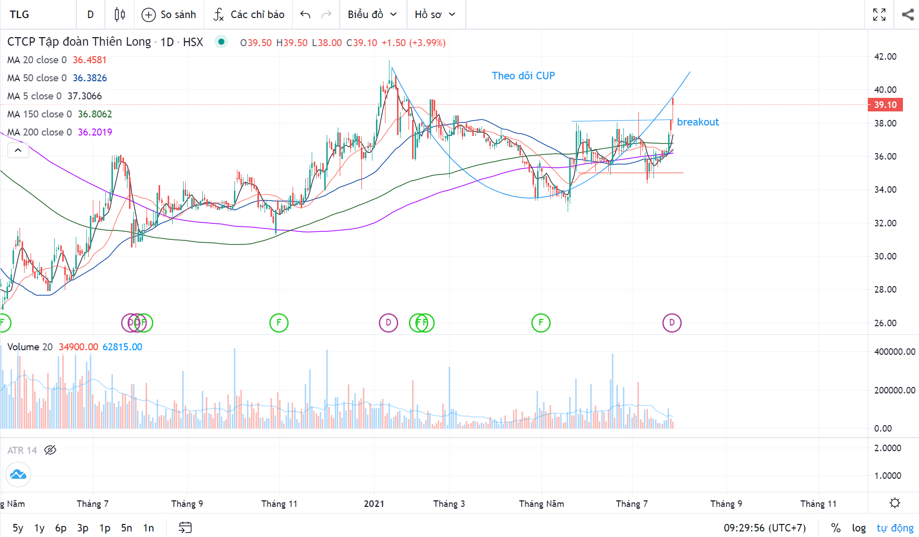Expand the Hồ sơ dropdown

(x=435, y=15)
